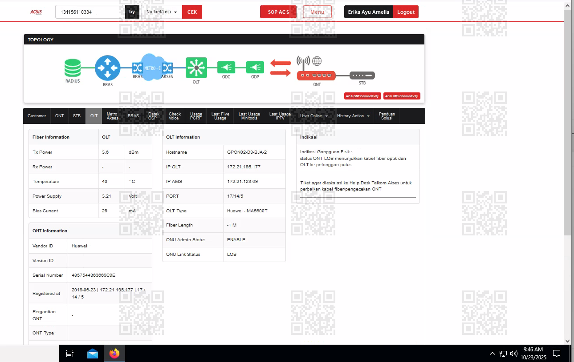Click hostname value GPON02-D3-BJA-2
574x362 pixels.
point(247,152)
